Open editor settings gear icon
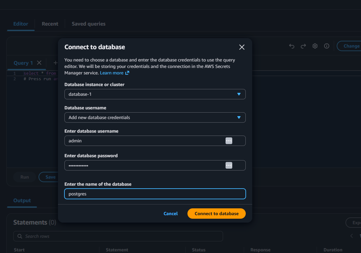Image resolution: width=361 pixels, height=253 pixels. point(315,46)
